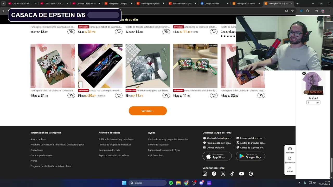Switch to La SATISFACTORIA YouTube tab
Viewport: 333px width, 187px height.
coord(54,4)
